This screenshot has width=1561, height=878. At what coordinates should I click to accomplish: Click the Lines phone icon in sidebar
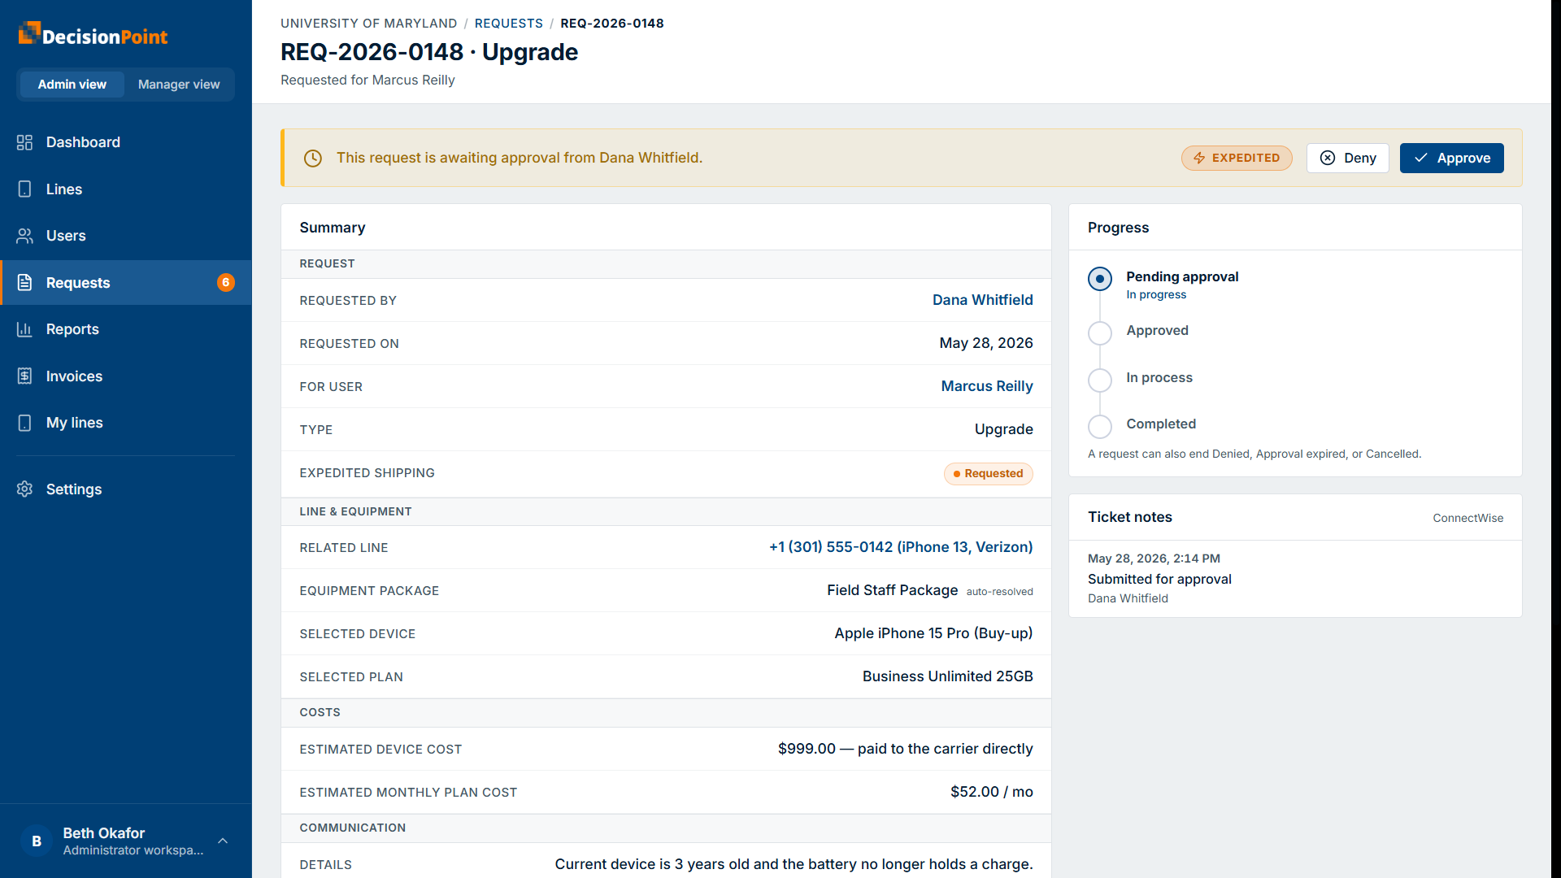tap(24, 189)
